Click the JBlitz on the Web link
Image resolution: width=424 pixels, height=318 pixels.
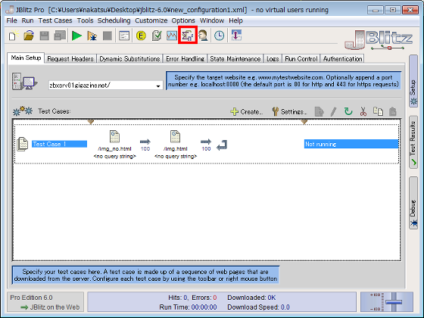[50, 307]
